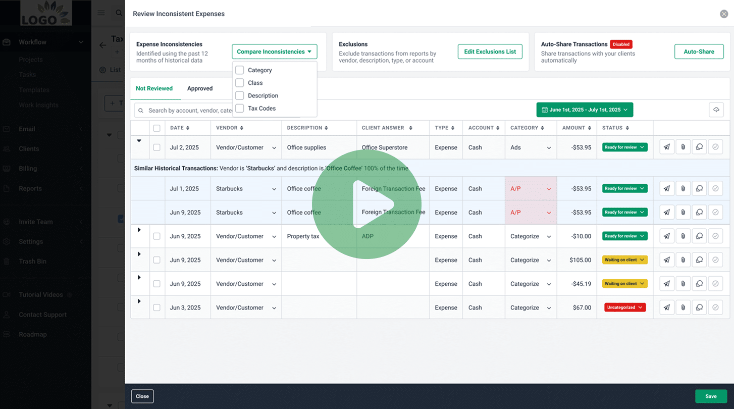
Task: Select the Not Reviewed tab
Action: (154, 88)
